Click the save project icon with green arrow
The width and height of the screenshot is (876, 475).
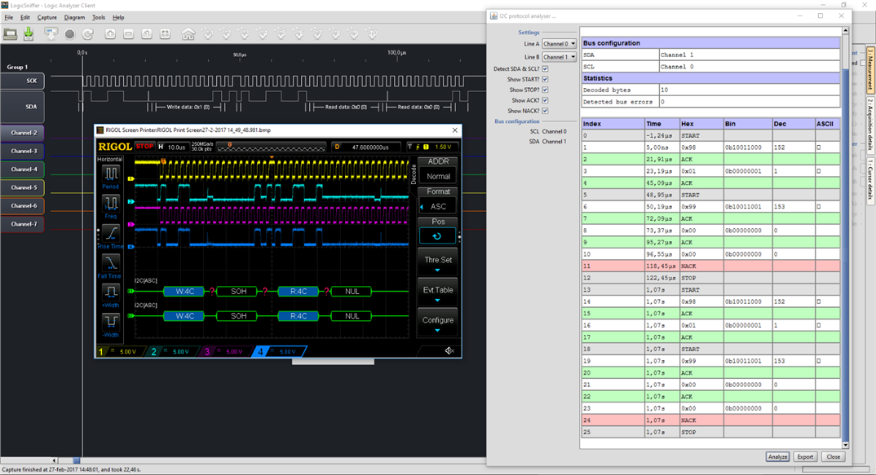click(x=29, y=33)
